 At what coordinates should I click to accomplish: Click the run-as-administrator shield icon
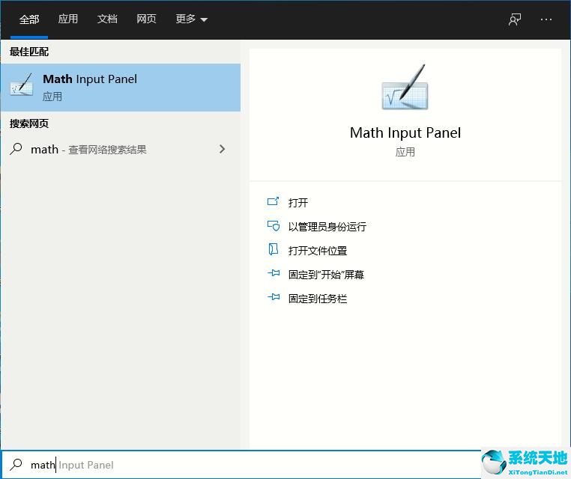(274, 226)
